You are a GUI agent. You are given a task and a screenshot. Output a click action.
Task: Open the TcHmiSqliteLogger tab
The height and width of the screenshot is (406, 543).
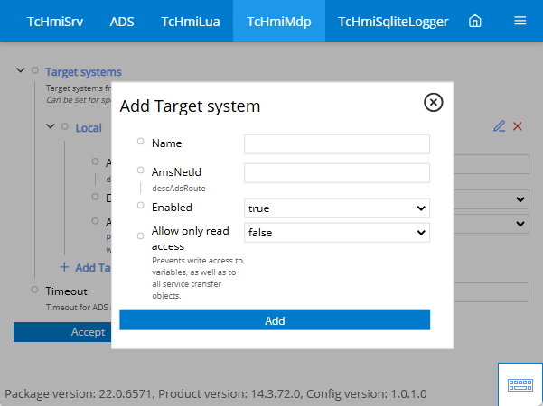click(393, 22)
